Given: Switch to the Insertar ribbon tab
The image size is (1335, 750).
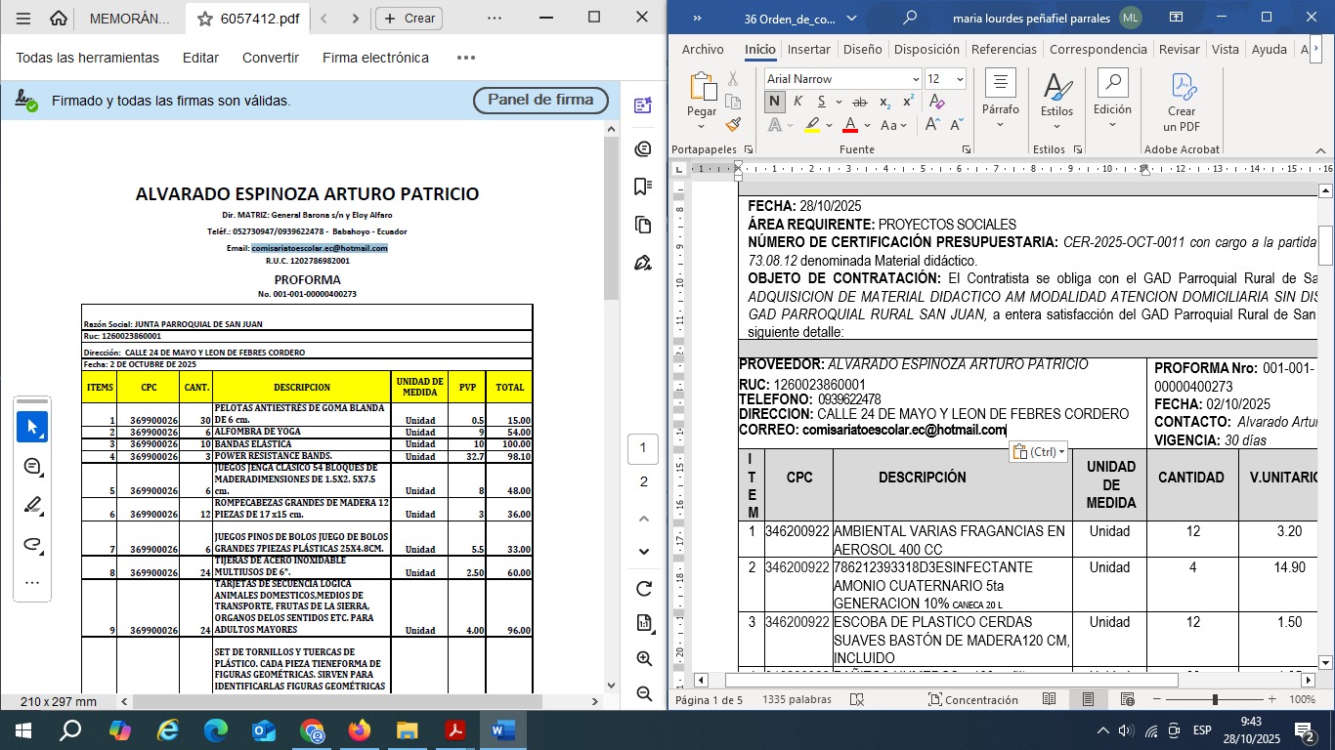Looking at the screenshot, I should pos(808,49).
